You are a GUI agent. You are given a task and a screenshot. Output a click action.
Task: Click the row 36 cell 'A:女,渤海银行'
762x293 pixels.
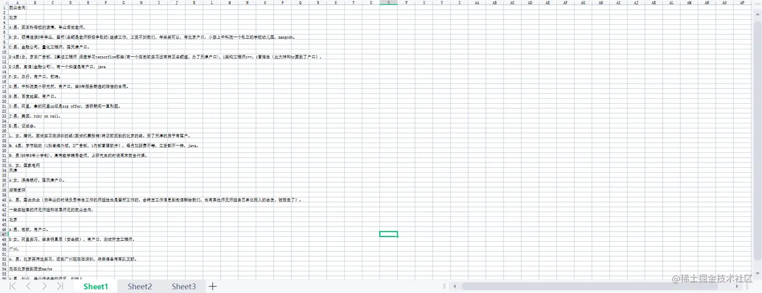click(x=37, y=180)
